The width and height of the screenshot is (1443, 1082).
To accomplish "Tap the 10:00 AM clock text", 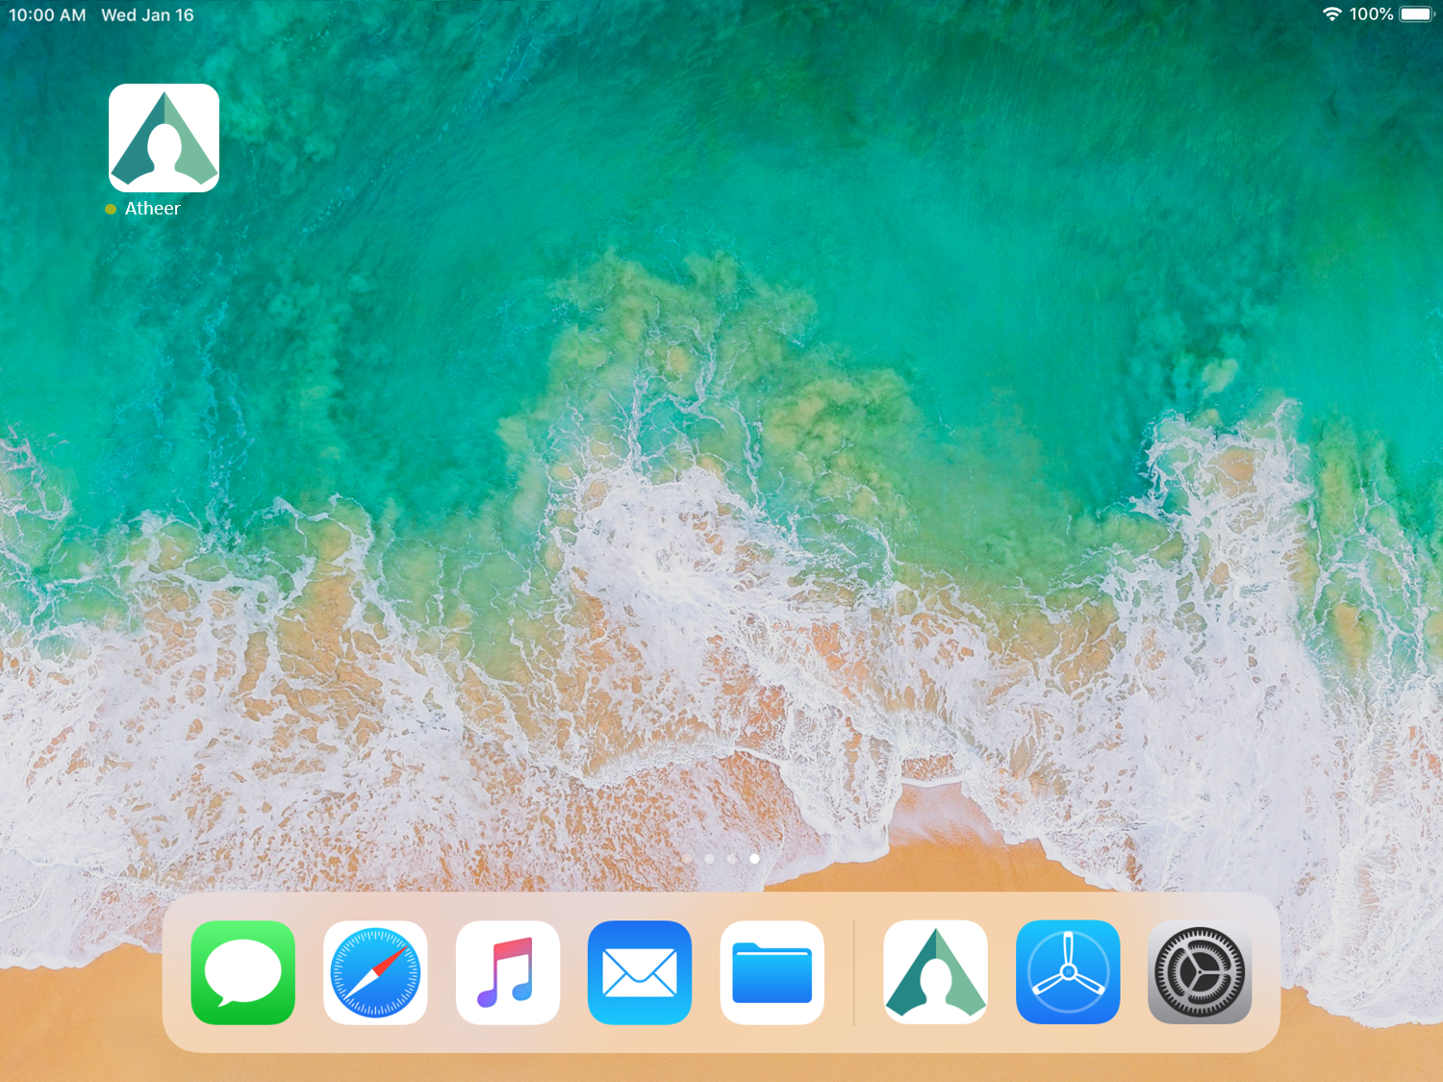I will pos(47,15).
